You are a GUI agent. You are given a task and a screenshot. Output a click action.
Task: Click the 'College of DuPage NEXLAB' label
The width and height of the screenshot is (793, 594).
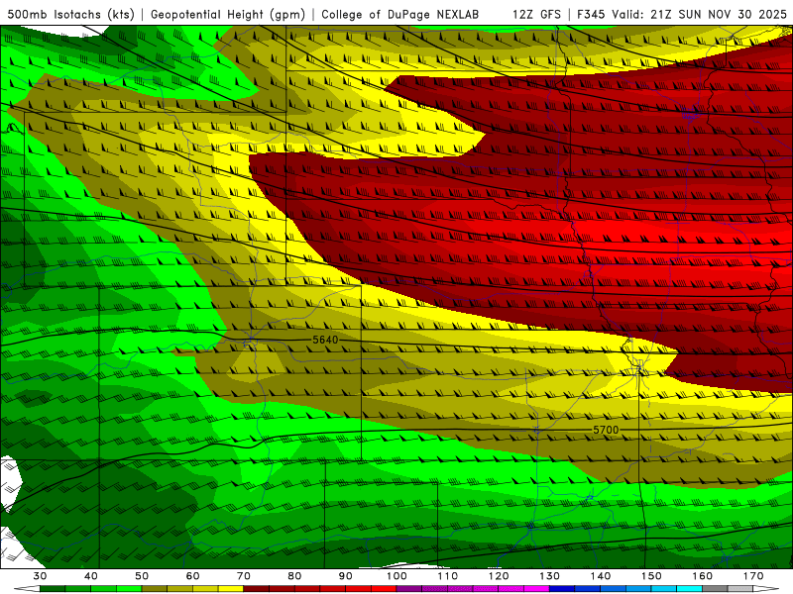click(400, 15)
